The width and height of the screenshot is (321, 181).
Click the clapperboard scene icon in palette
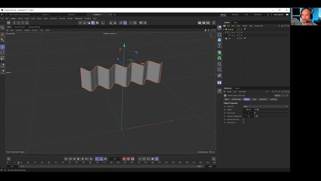[x=220, y=82]
